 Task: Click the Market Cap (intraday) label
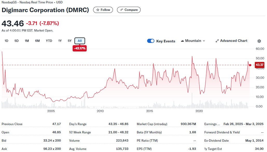point(152,124)
